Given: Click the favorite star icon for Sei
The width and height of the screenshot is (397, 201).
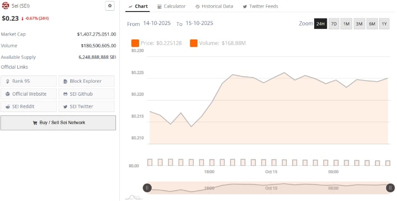Looking at the screenshot, I should tap(110, 6).
